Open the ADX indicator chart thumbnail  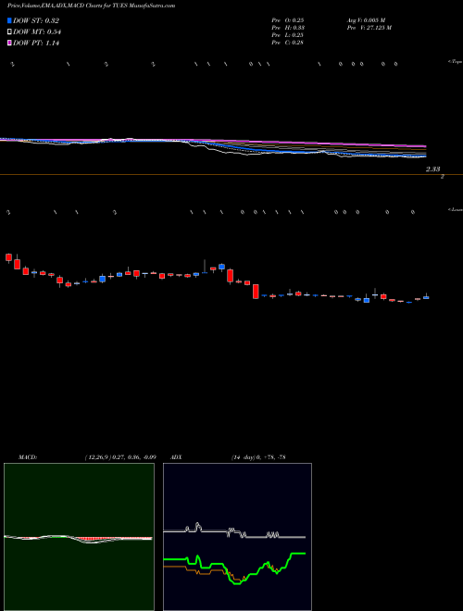[x=237, y=537]
